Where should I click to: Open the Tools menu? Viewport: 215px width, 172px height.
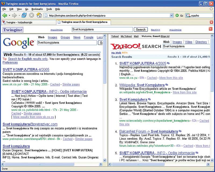pyautogui.click(x=49, y=9)
